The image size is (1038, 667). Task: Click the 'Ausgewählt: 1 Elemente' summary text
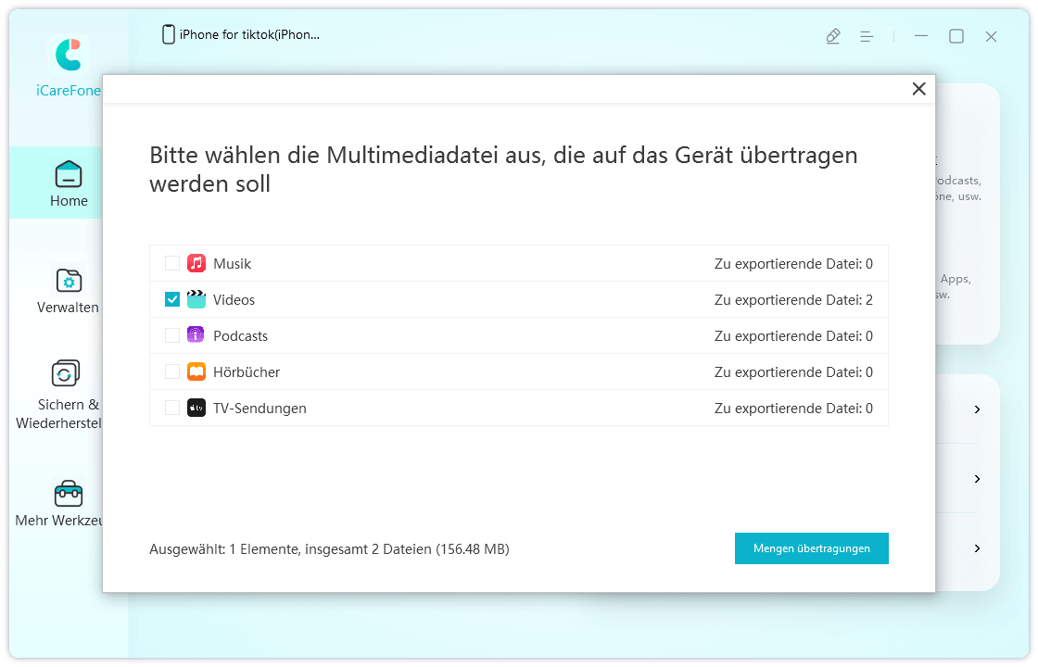click(329, 549)
